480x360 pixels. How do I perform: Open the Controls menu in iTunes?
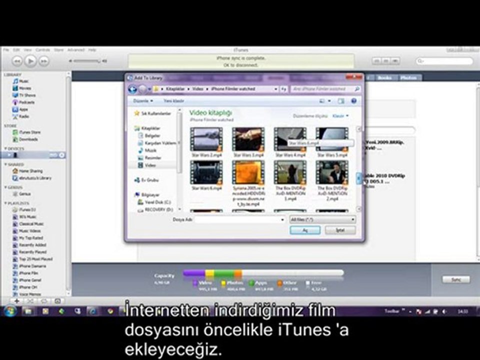tap(42, 50)
